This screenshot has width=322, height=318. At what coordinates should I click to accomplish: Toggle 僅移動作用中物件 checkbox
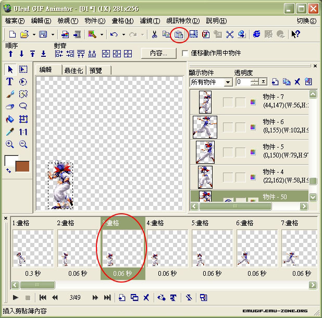click(185, 53)
